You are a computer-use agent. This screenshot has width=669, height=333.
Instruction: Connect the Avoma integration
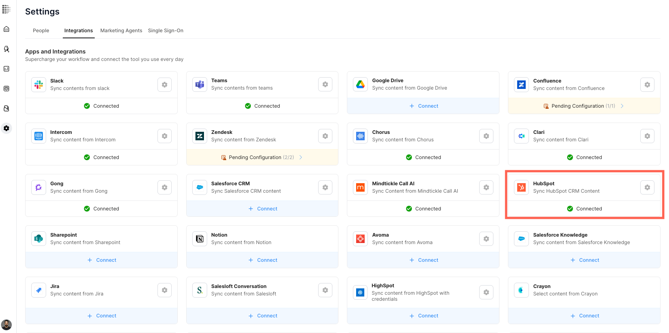(423, 260)
